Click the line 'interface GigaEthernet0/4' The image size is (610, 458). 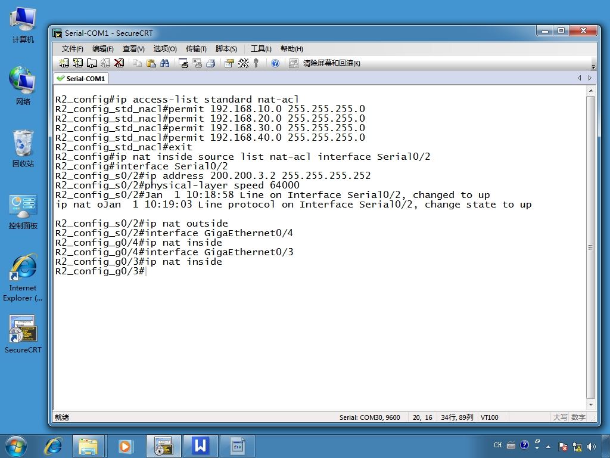pos(174,233)
